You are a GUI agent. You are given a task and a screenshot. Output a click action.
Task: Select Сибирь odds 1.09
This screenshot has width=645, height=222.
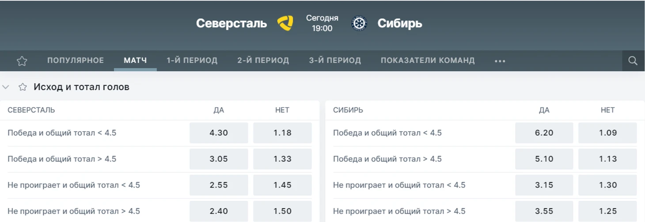(x=607, y=133)
